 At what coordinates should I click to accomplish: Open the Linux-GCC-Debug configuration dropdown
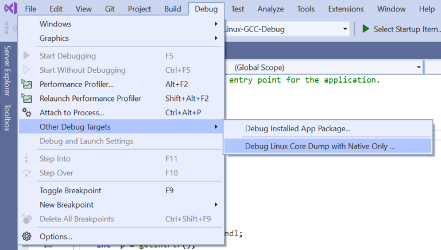pos(345,29)
